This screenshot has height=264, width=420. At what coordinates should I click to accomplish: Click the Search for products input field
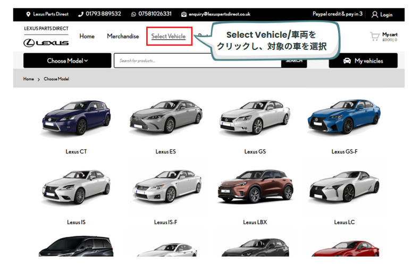coord(198,61)
